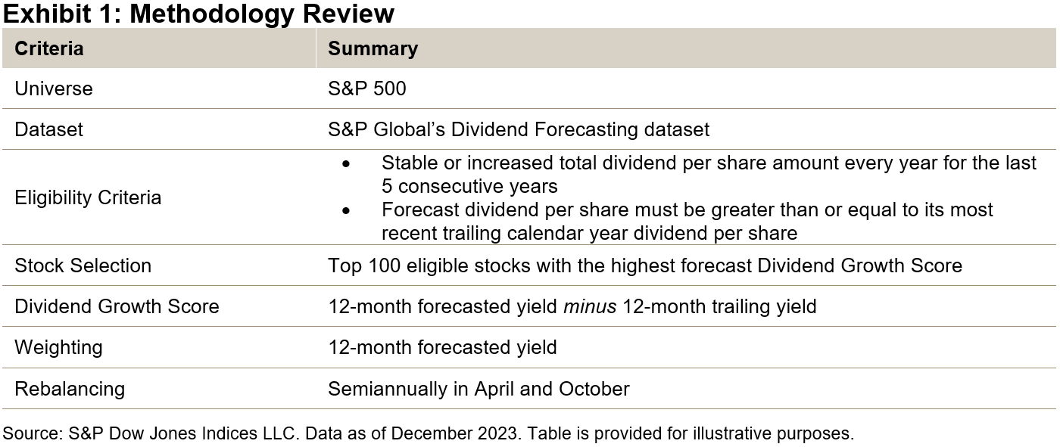This screenshot has height=447, width=1060.
Task: Select the Weighting row label
Action: tap(58, 347)
